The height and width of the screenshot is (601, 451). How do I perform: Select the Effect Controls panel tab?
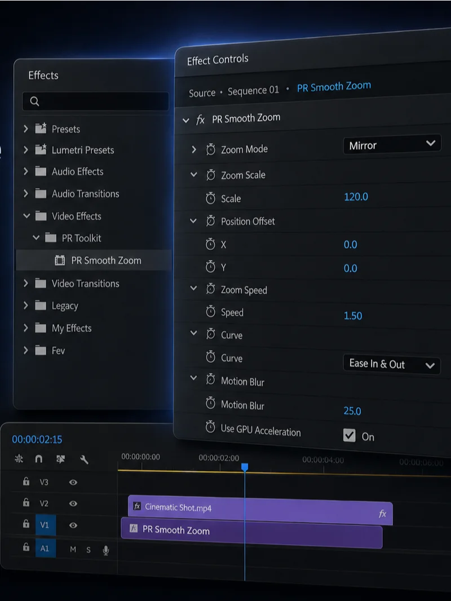(218, 59)
